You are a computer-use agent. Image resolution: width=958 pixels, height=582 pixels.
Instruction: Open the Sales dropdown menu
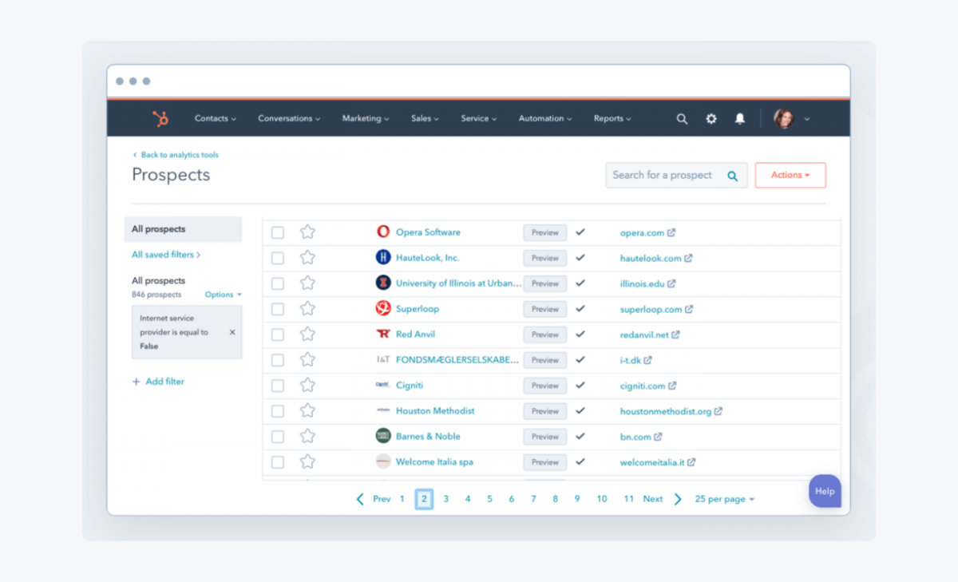click(x=426, y=118)
